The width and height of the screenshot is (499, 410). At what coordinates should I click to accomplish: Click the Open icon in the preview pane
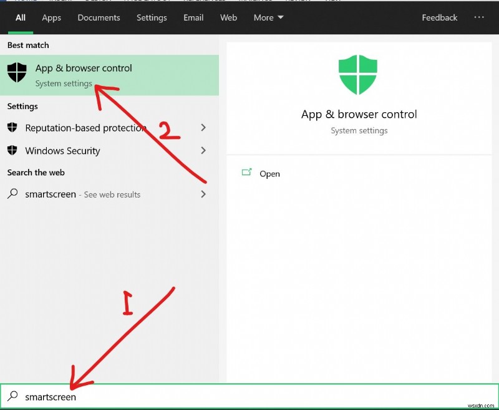pyautogui.click(x=248, y=174)
